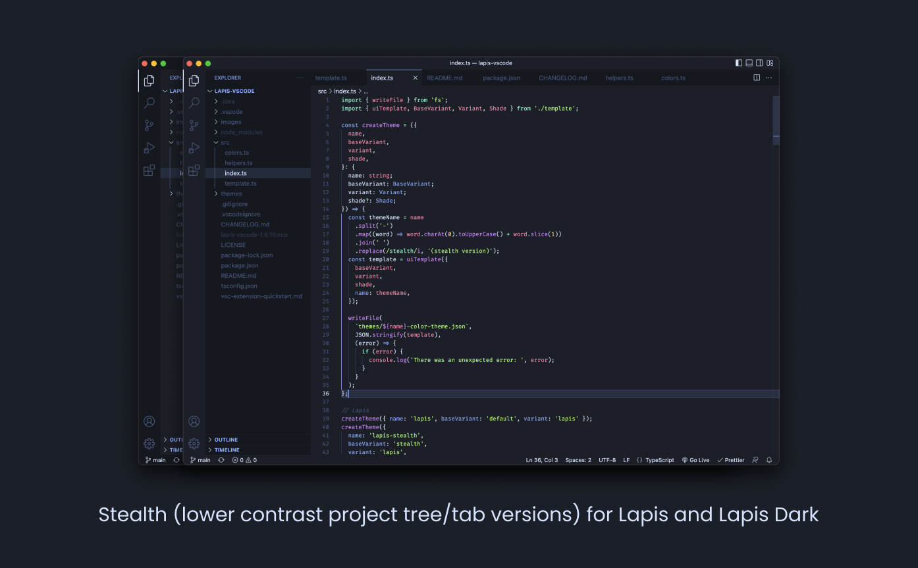Toggle Primary Side Bar layout icon

pyautogui.click(x=739, y=63)
